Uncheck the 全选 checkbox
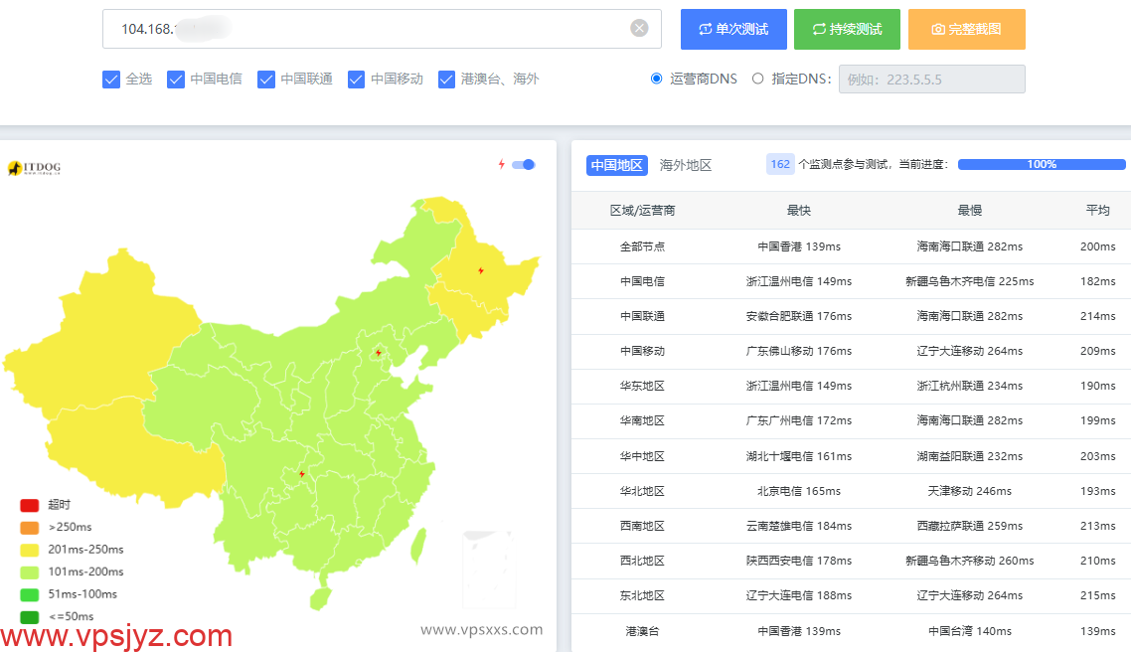The width and height of the screenshot is (1131, 652). pos(111,80)
